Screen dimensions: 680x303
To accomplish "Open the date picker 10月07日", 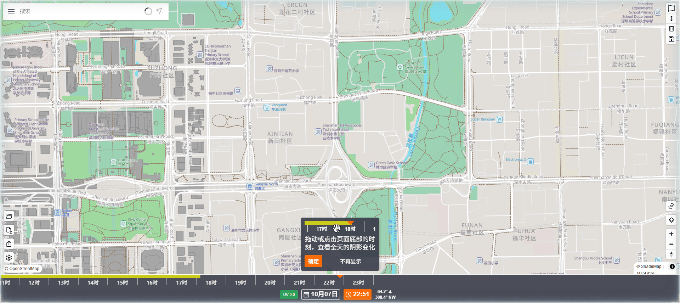I will coord(321,294).
